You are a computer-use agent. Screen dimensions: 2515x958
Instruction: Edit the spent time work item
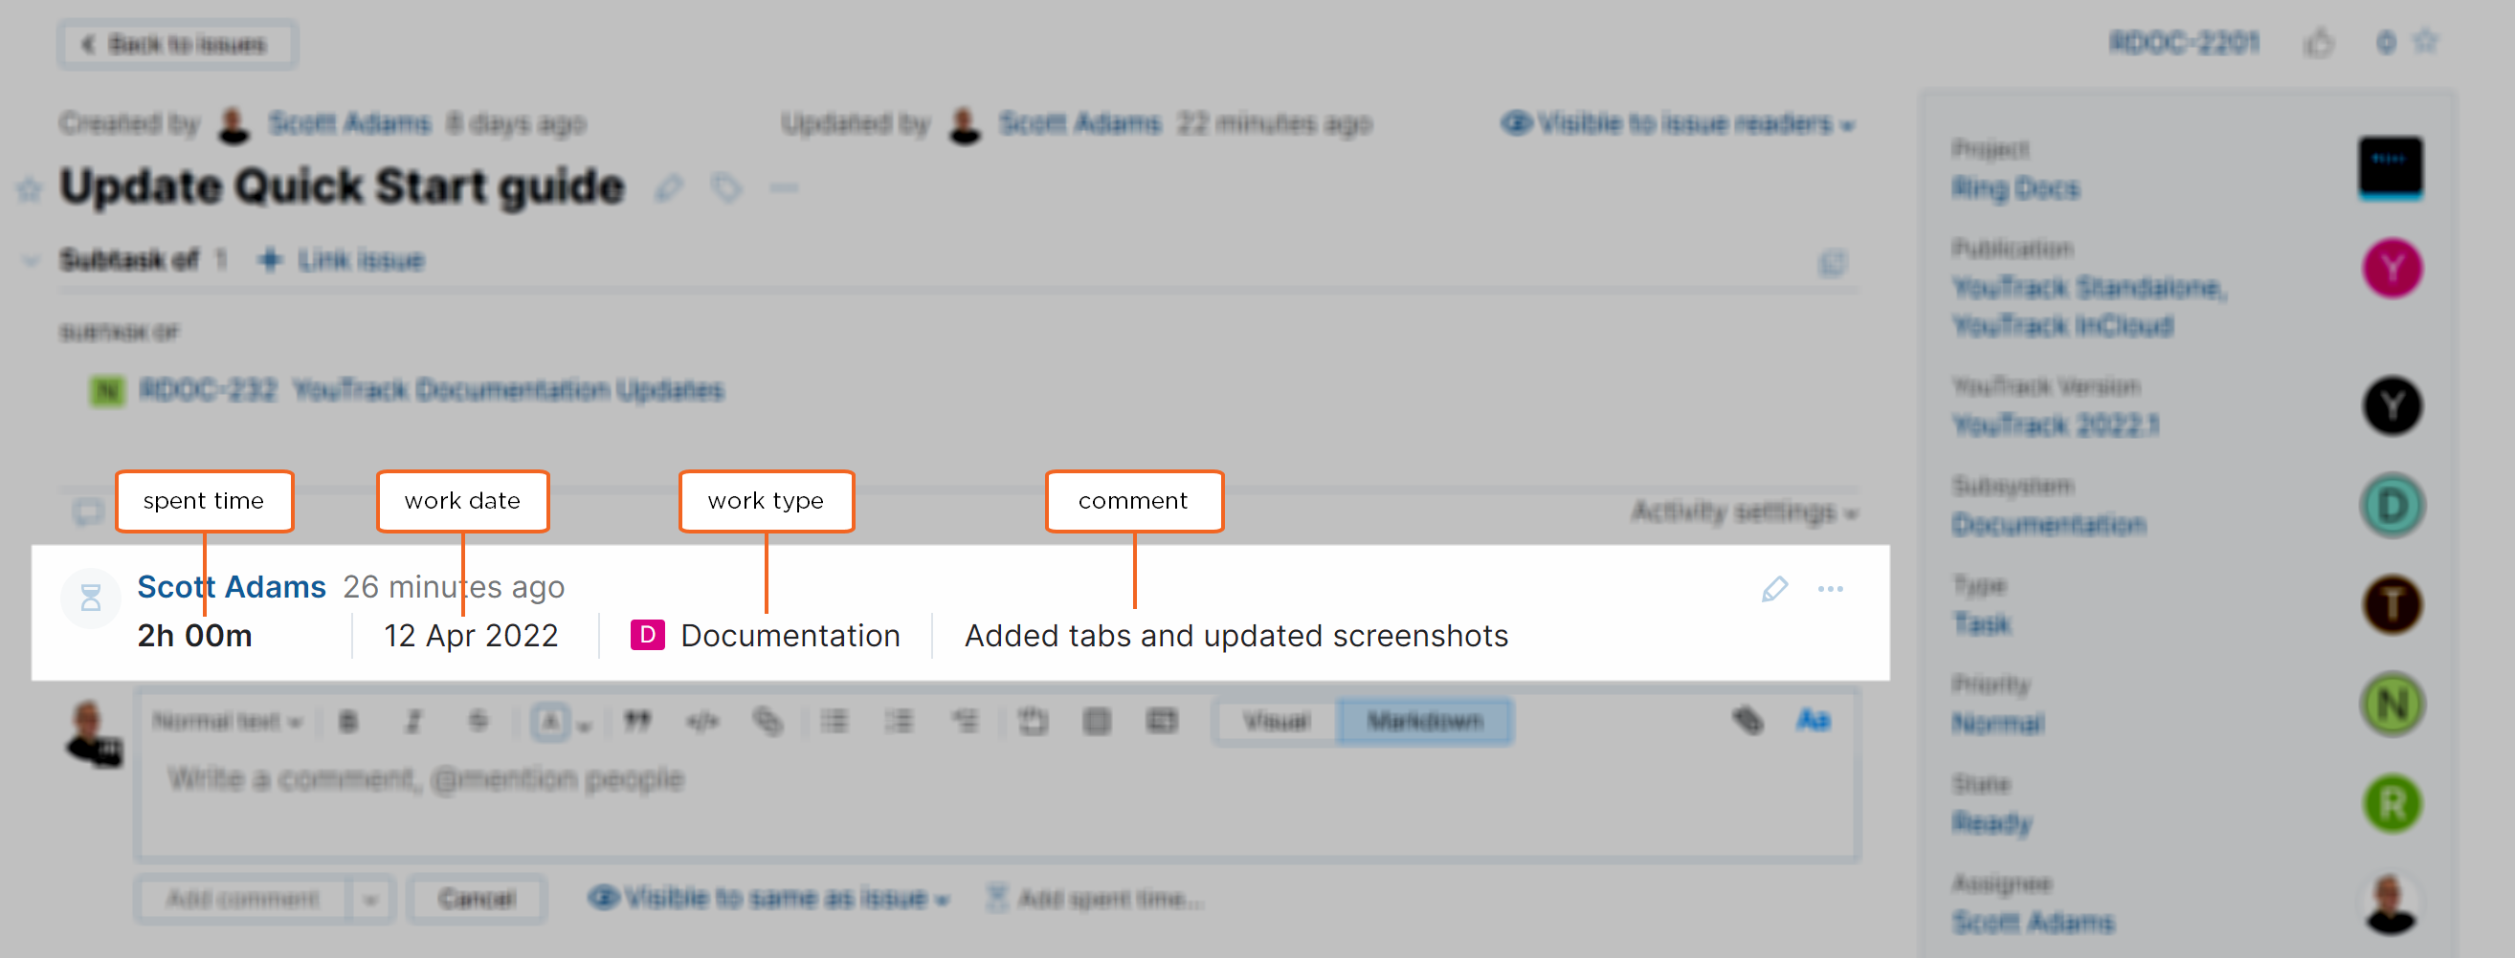tap(1774, 589)
